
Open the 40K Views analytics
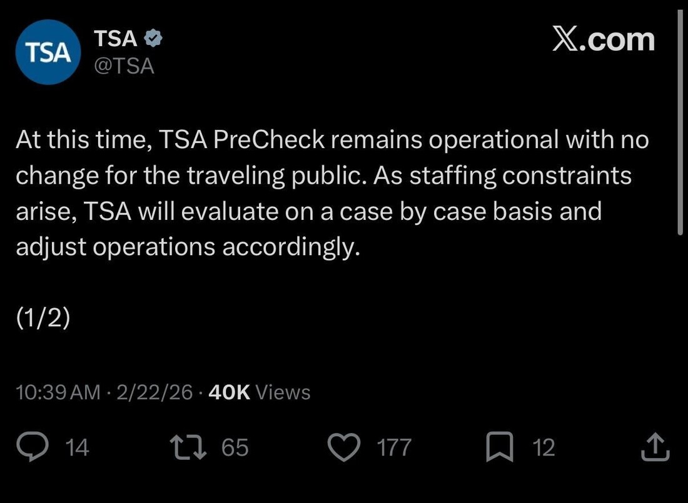coord(259,392)
